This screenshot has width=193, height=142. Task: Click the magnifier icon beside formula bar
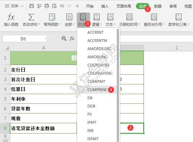tap(64, 39)
